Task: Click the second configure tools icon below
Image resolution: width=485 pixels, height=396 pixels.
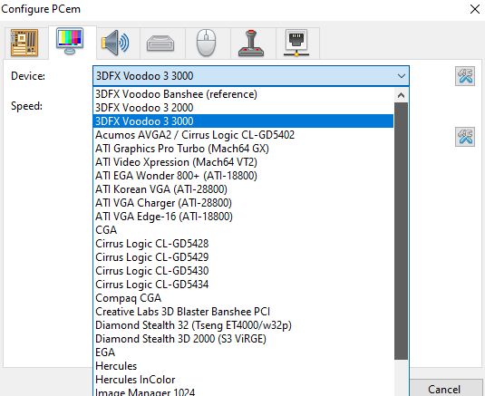Action: 465,136
